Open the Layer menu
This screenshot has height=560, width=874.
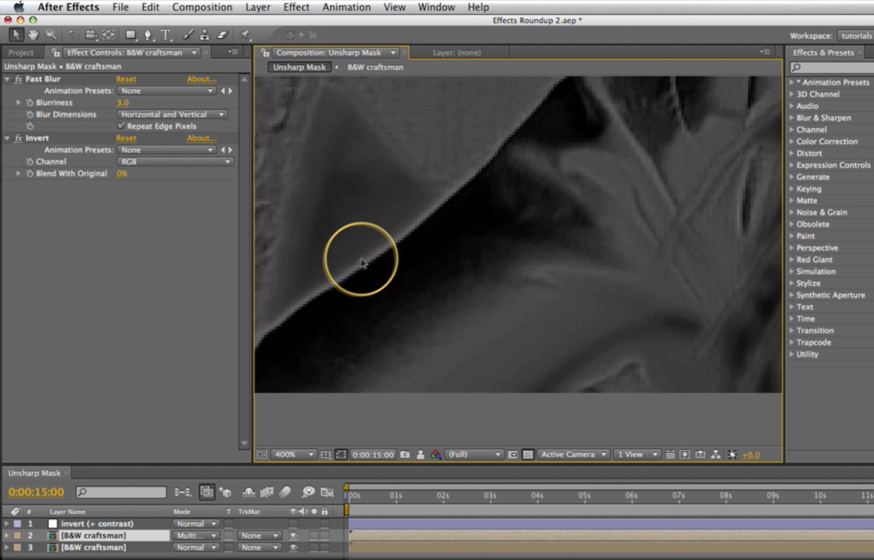pos(258,7)
